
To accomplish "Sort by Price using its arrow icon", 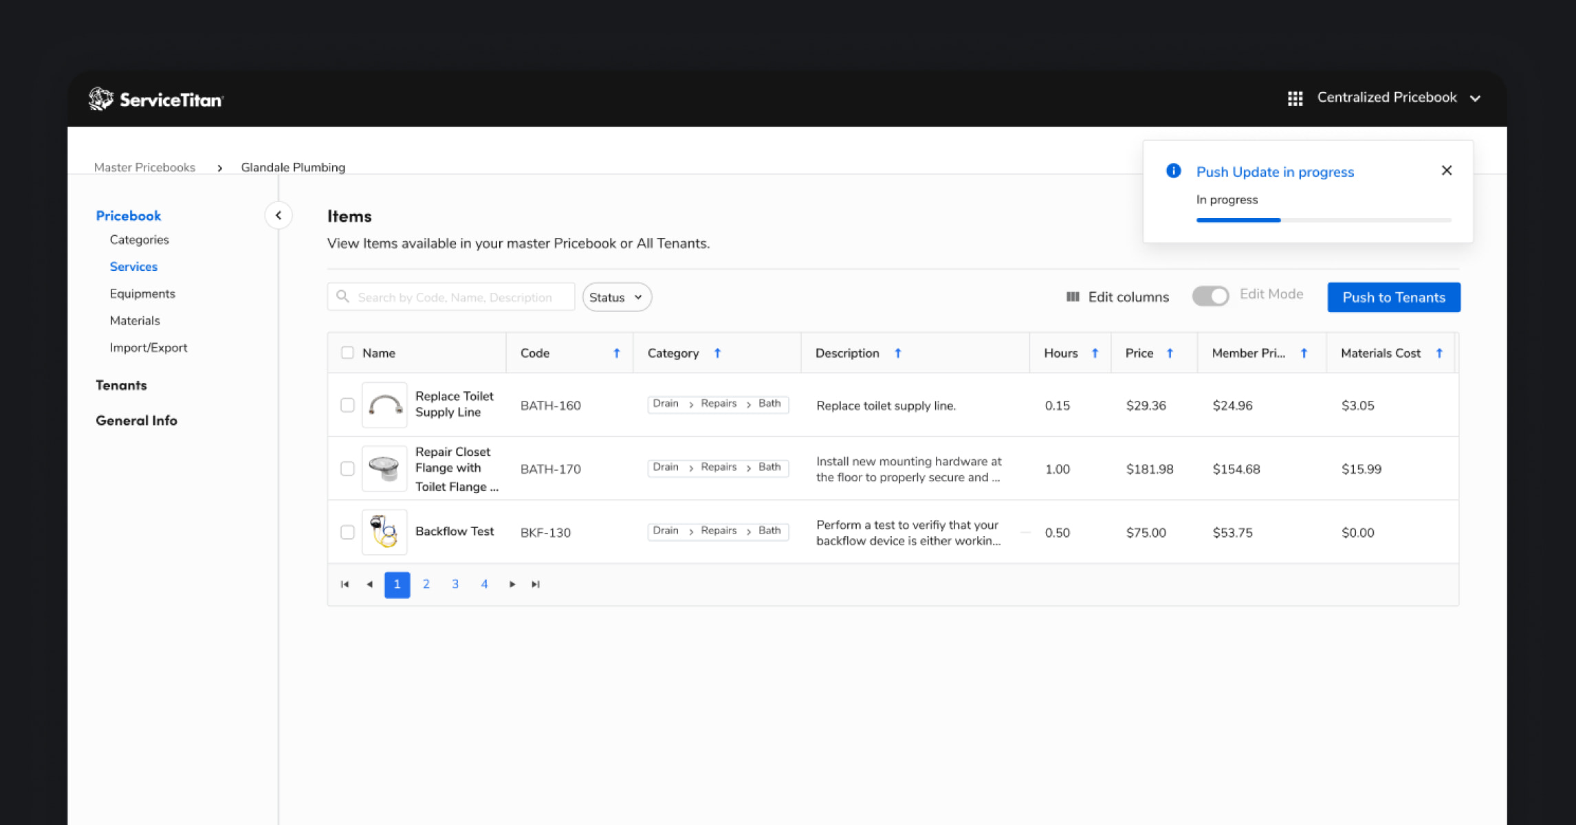I will click(x=1170, y=353).
